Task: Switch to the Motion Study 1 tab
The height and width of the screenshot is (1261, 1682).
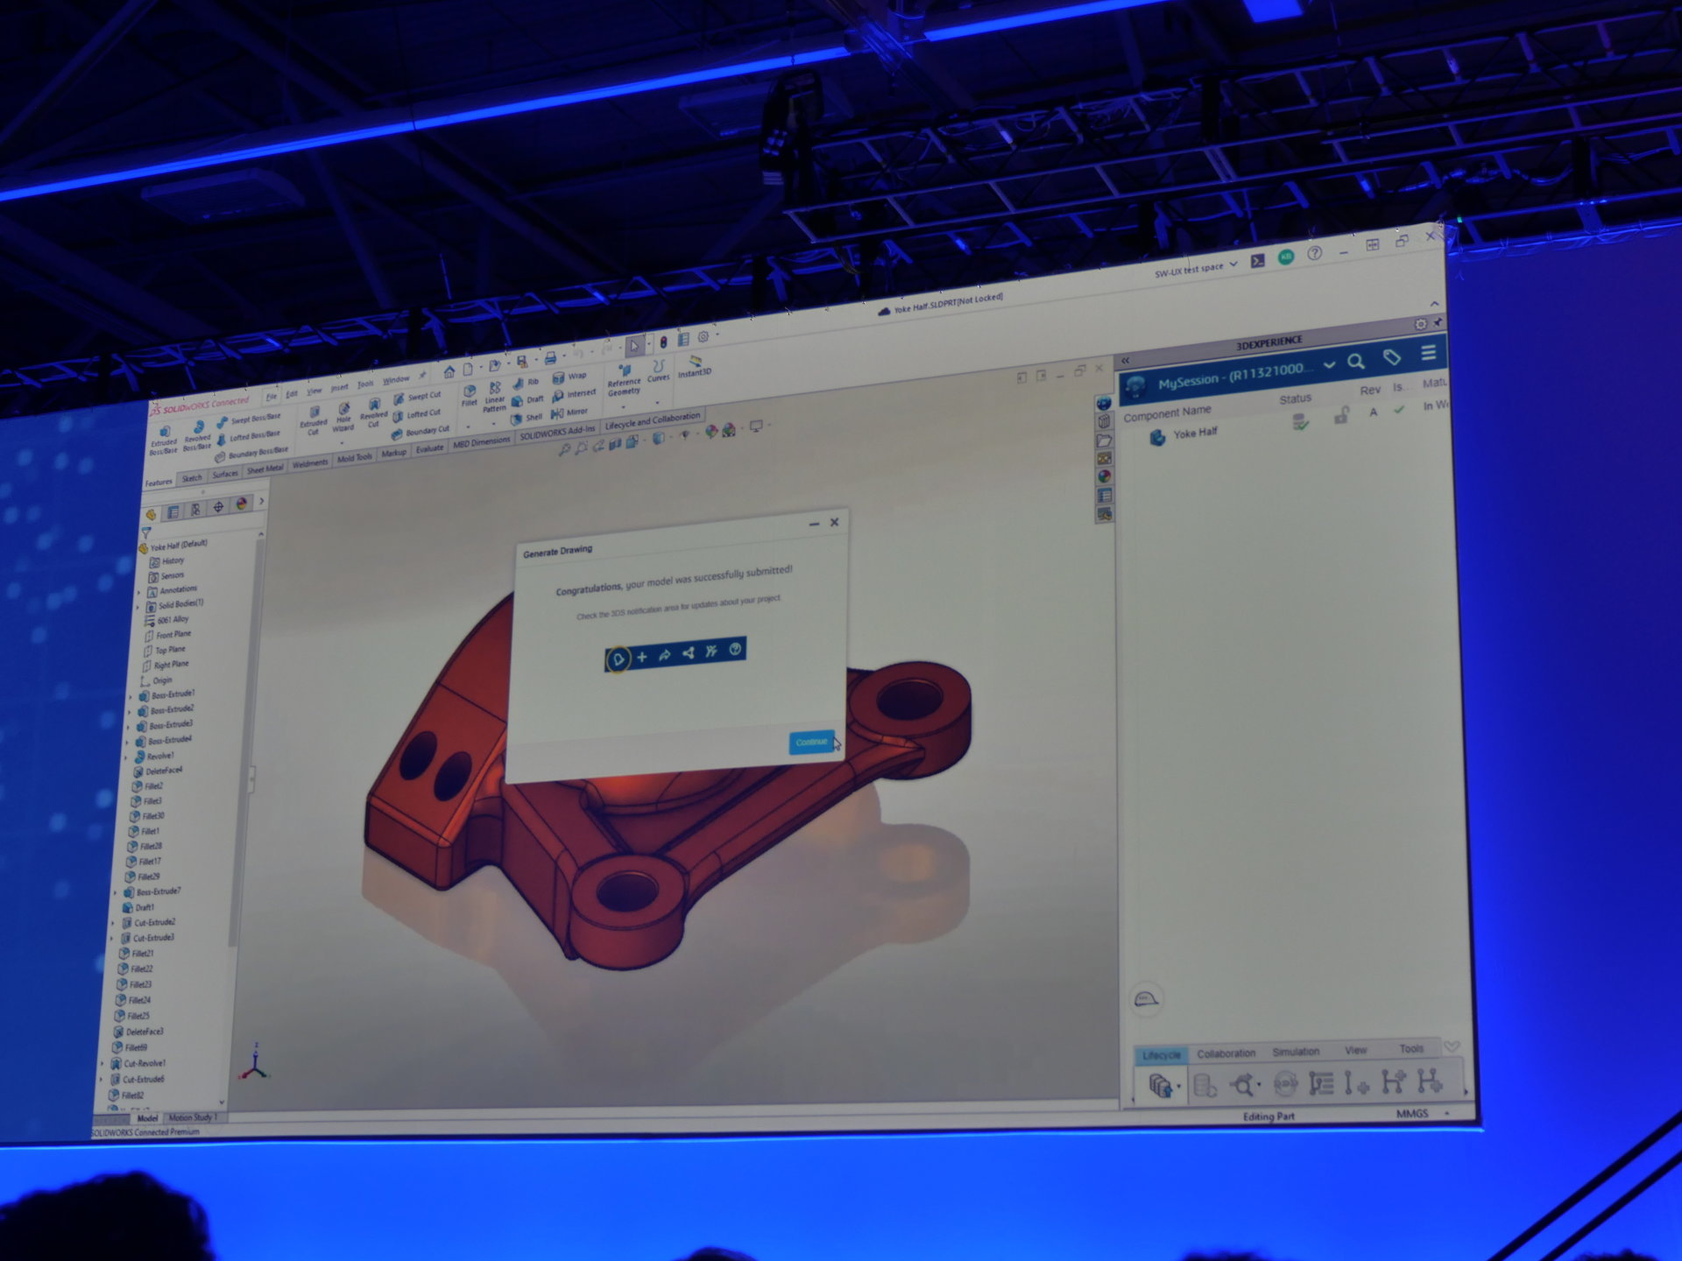Action: click(192, 1117)
